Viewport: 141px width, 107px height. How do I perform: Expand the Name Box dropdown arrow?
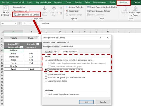(15, 23)
